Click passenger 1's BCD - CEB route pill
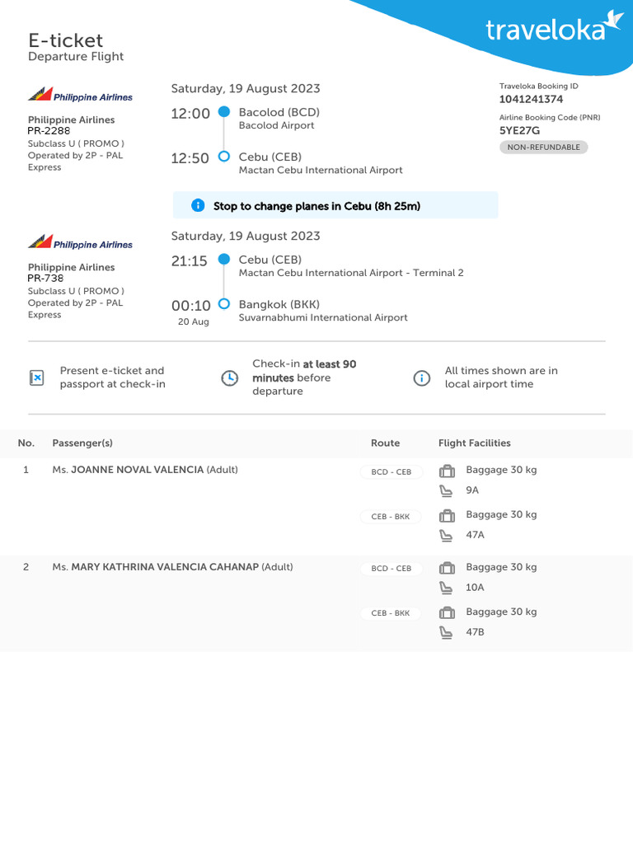The height and width of the screenshot is (844, 633). pos(392,472)
